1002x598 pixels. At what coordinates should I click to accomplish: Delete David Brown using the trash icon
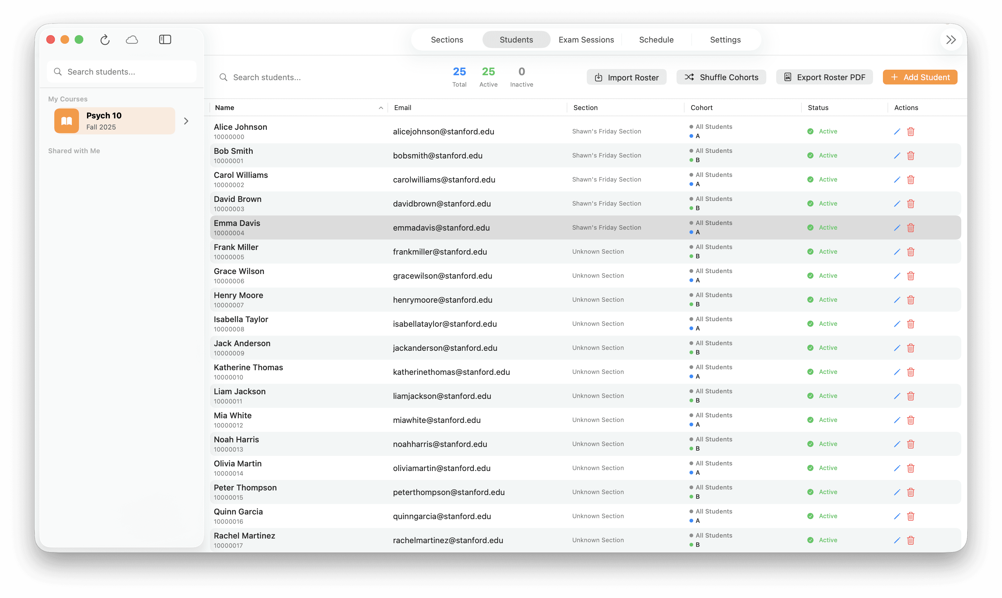[x=910, y=203]
